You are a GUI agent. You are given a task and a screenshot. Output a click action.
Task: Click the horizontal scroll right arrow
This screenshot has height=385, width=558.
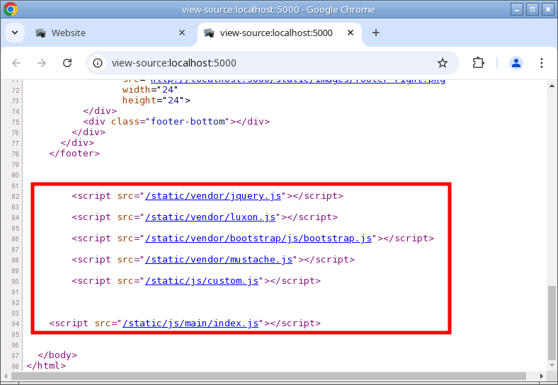[x=541, y=376]
